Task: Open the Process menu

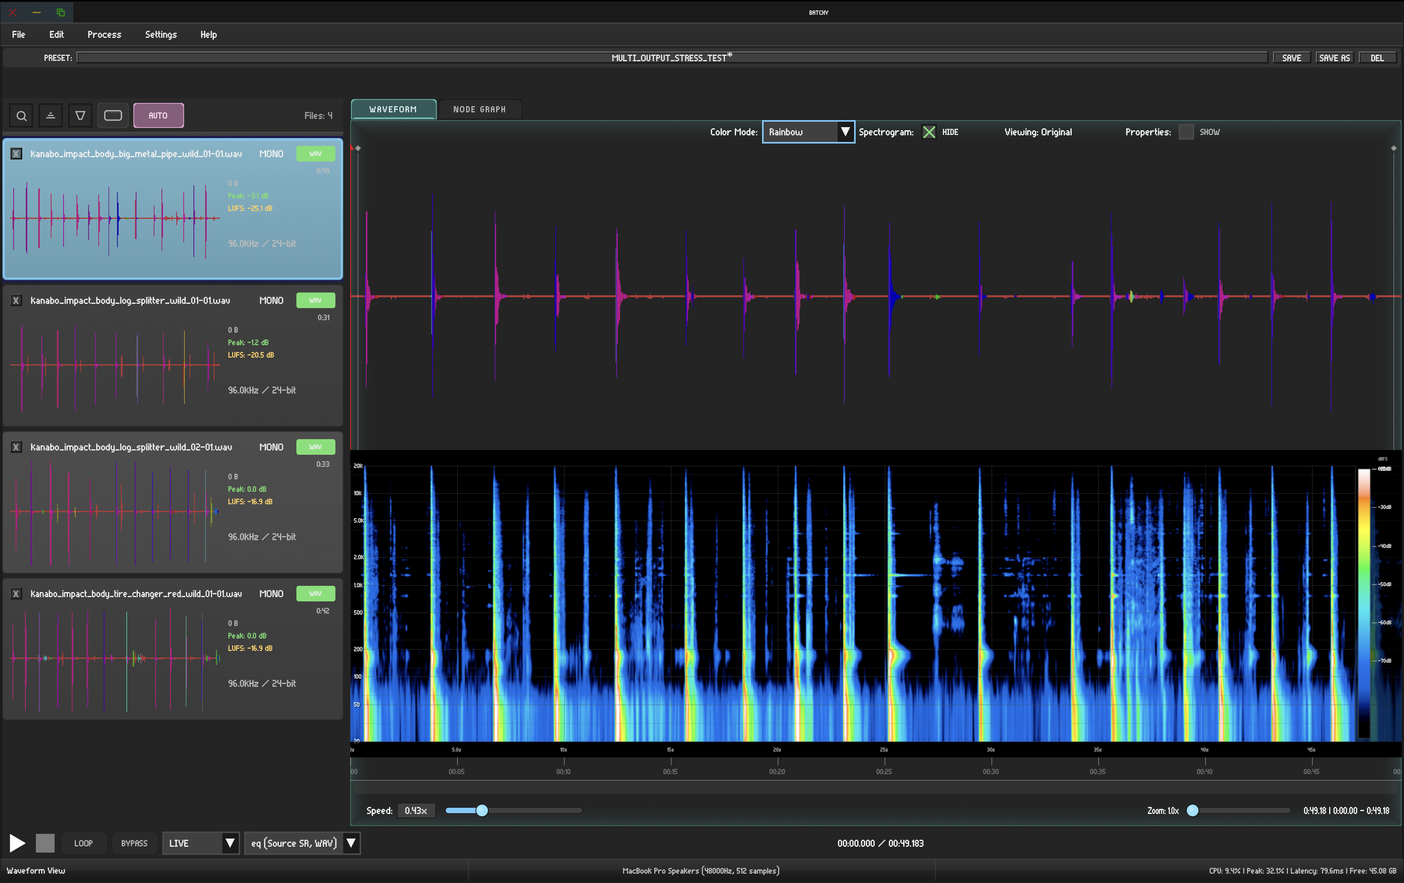Action: coord(104,34)
